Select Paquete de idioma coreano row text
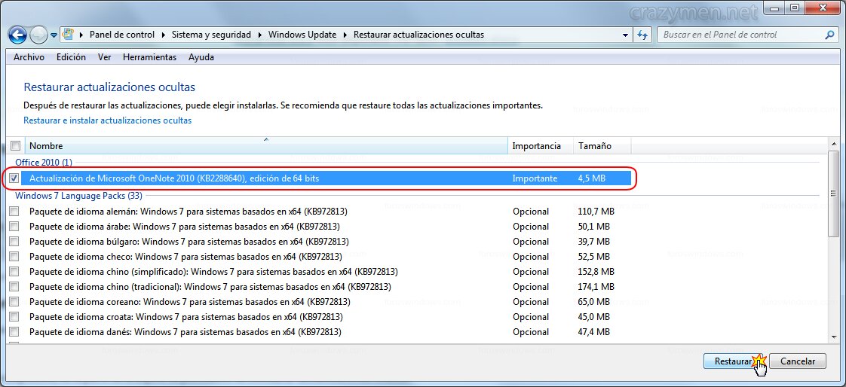846x387 pixels. (x=190, y=302)
